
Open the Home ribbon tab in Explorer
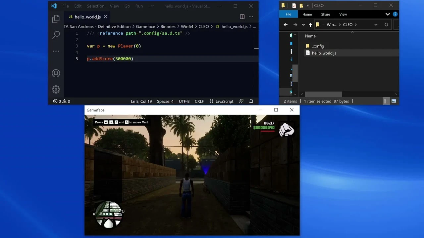[x=307, y=14]
